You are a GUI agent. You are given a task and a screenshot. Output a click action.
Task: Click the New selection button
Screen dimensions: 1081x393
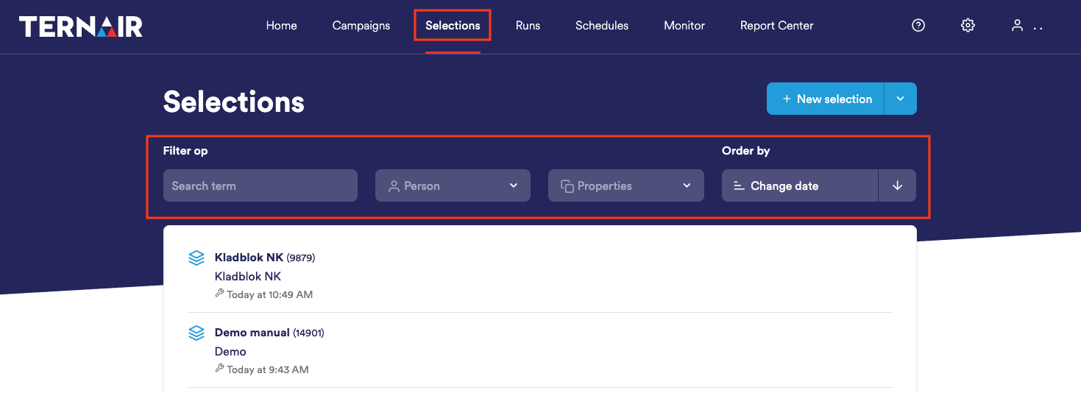click(826, 99)
